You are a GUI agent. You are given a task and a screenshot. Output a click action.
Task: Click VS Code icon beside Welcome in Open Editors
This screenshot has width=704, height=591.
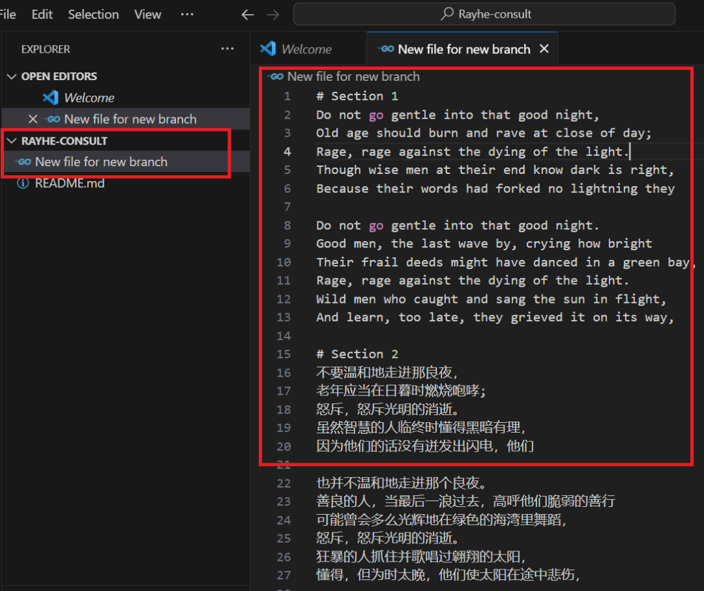click(51, 98)
